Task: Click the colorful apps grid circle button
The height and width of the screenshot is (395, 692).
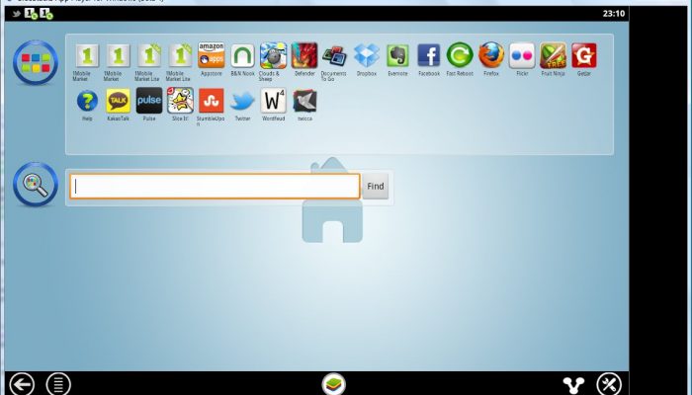Action: (36, 62)
